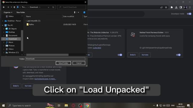Expand the Desktop tree node
This screenshot has width=193, height=108.
[4, 32]
